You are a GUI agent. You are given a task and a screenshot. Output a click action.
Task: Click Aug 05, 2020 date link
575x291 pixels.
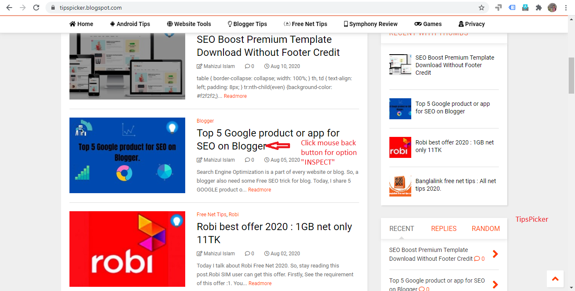pyautogui.click(x=282, y=160)
